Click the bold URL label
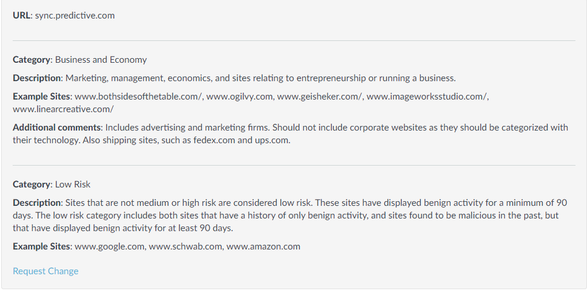Viewport: 587px width, 291px height. (x=21, y=16)
